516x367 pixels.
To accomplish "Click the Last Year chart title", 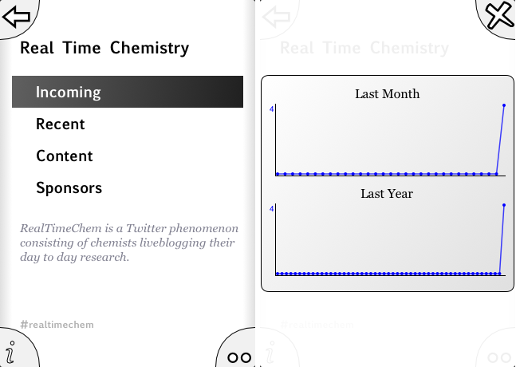I will tap(387, 193).
